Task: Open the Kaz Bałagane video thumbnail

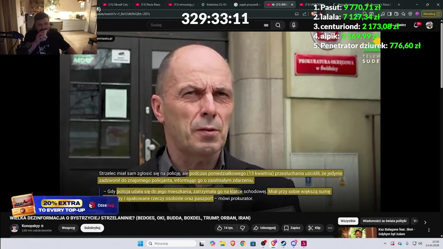Action: click(x=357, y=233)
